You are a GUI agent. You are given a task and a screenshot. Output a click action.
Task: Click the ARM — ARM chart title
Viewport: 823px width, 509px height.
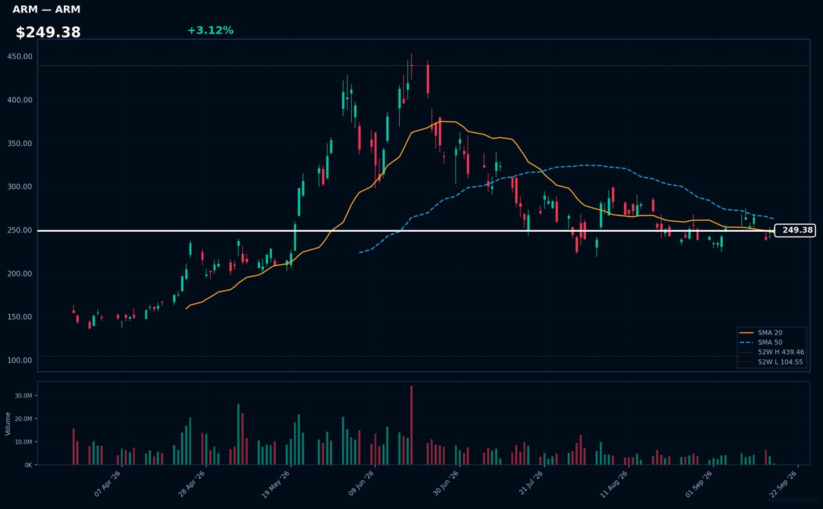[47, 10]
